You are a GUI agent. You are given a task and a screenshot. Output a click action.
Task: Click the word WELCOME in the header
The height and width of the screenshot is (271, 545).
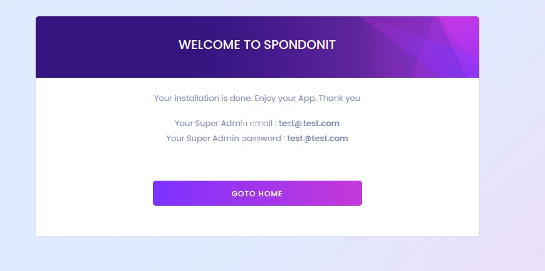tap(206, 45)
